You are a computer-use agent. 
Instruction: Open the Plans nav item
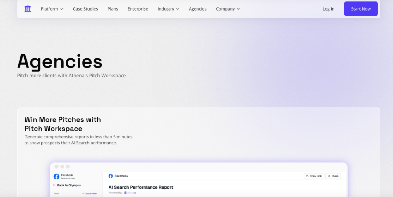click(x=113, y=9)
